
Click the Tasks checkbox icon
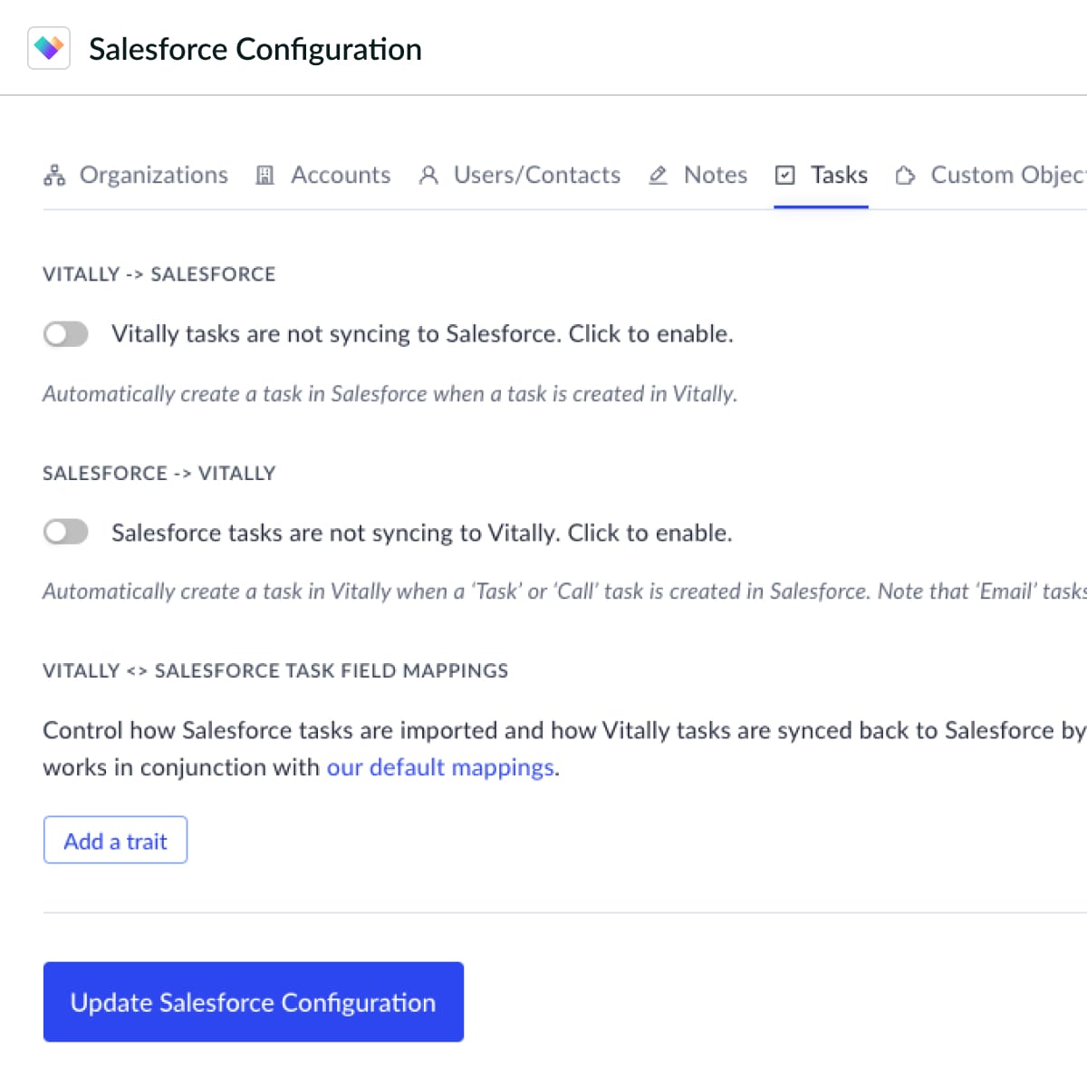click(x=785, y=175)
